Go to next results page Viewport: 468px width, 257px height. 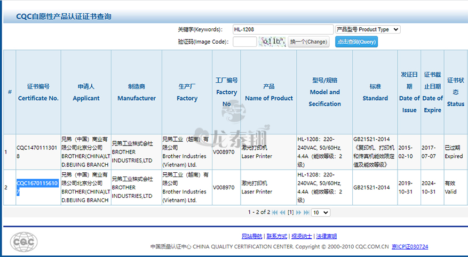(x=299, y=212)
